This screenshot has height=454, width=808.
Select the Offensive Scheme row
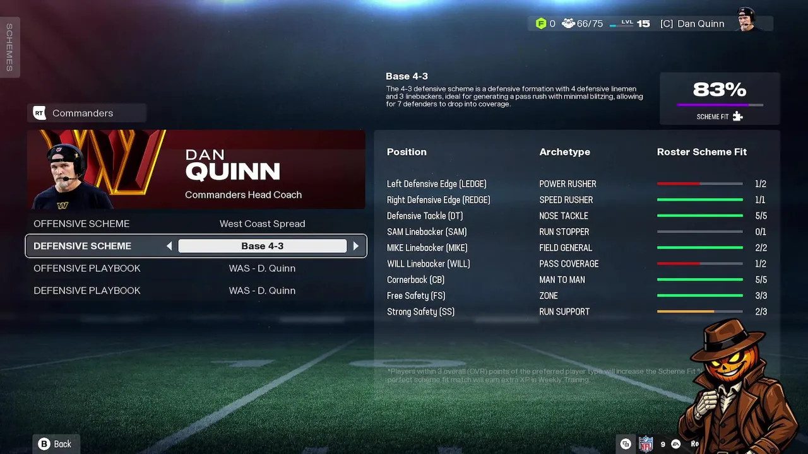pos(196,224)
